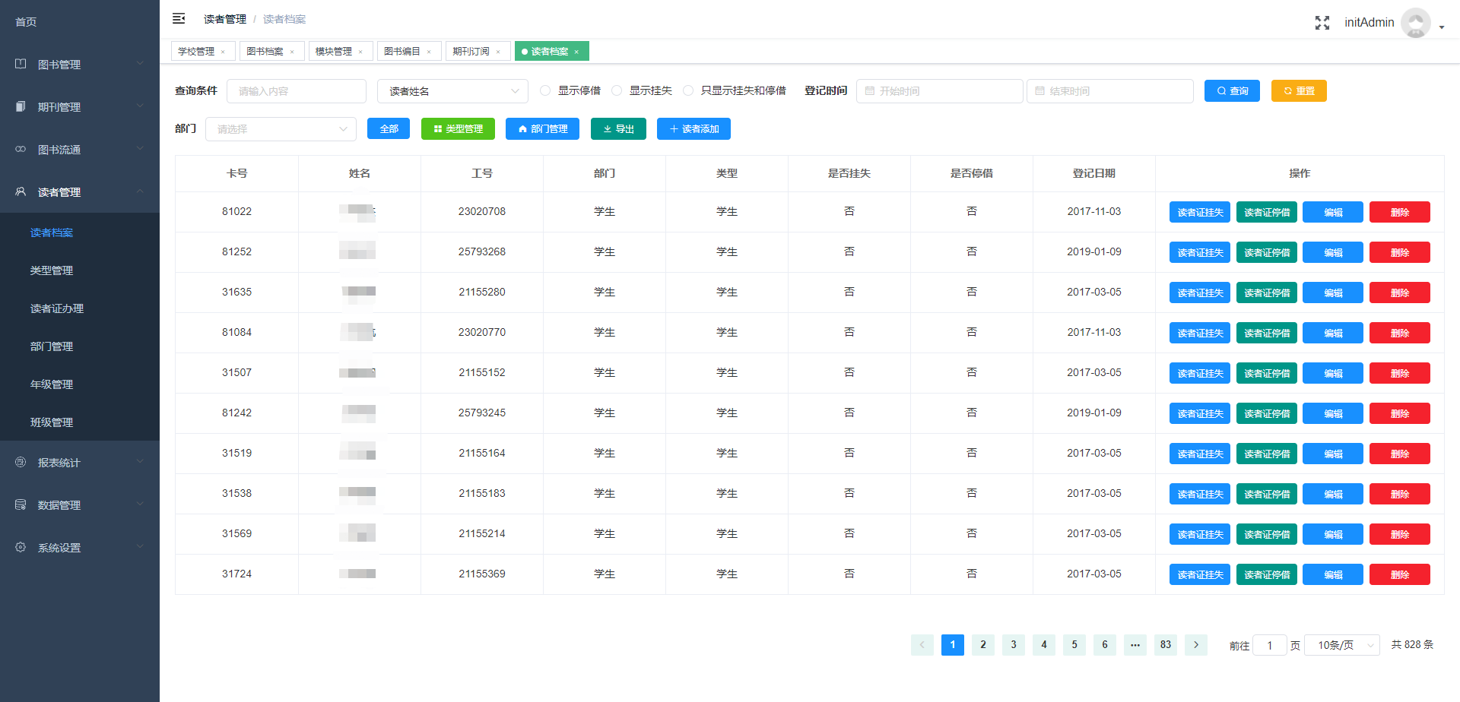Image resolution: width=1460 pixels, height=702 pixels.
Task: Select 只显示挂失和停借 radio option
Action: 688,90
